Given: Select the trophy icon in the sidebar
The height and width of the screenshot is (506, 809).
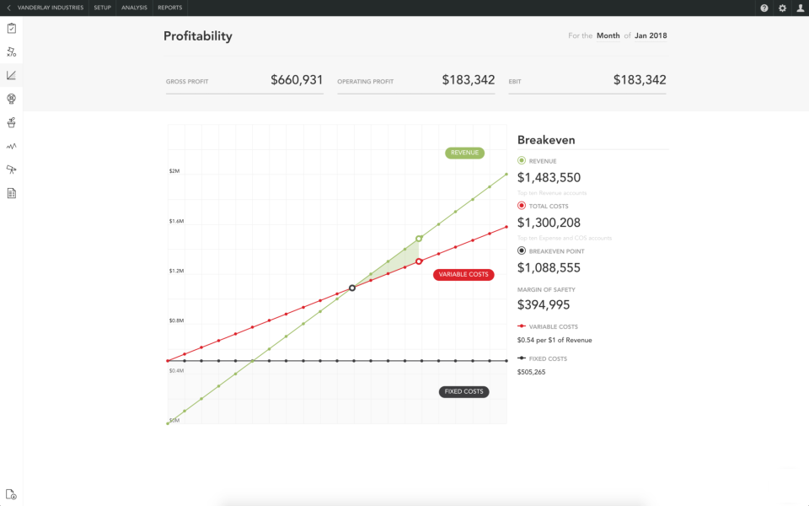Looking at the screenshot, I should click(11, 122).
